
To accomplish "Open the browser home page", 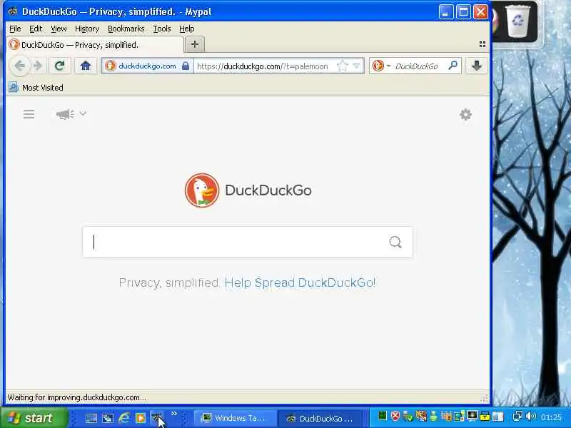I will pyautogui.click(x=86, y=66).
